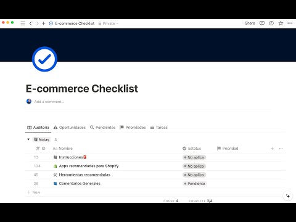Image resolution: width=296 pixels, height=222 pixels.
Task: Open the Private visibility dropdown
Action: (109, 23)
